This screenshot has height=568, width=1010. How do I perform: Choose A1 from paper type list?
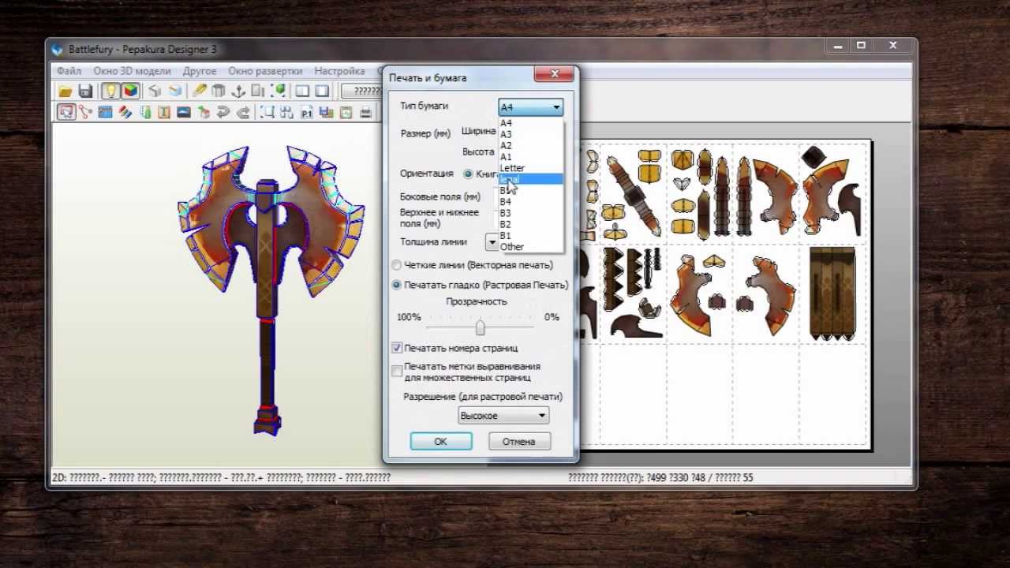tap(530, 157)
